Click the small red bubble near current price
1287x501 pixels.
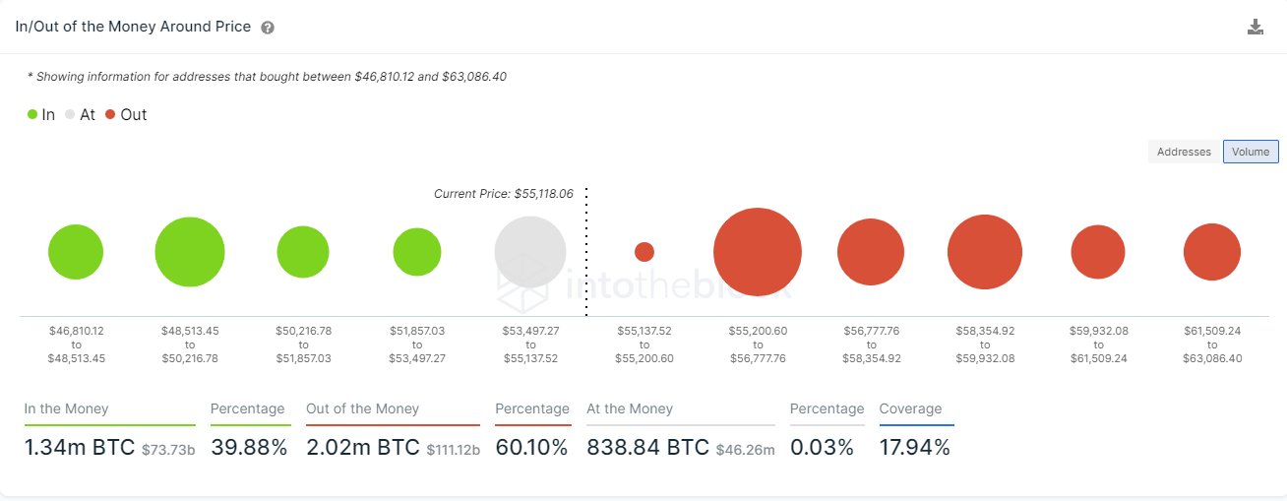tap(644, 252)
